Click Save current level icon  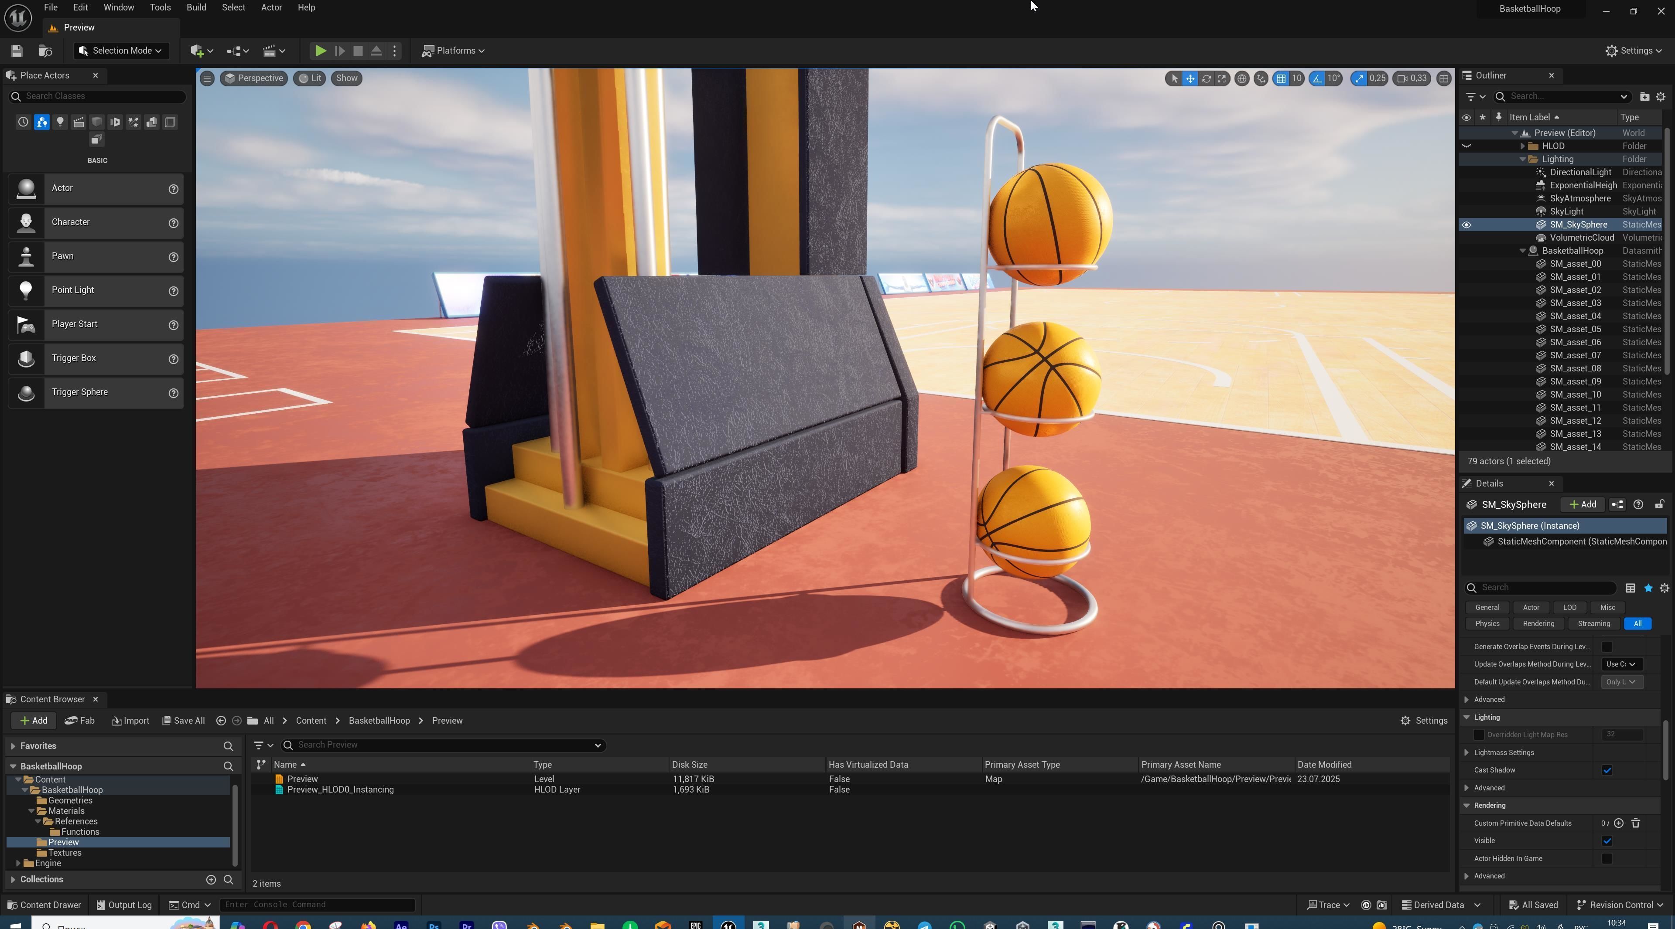click(17, 51)
